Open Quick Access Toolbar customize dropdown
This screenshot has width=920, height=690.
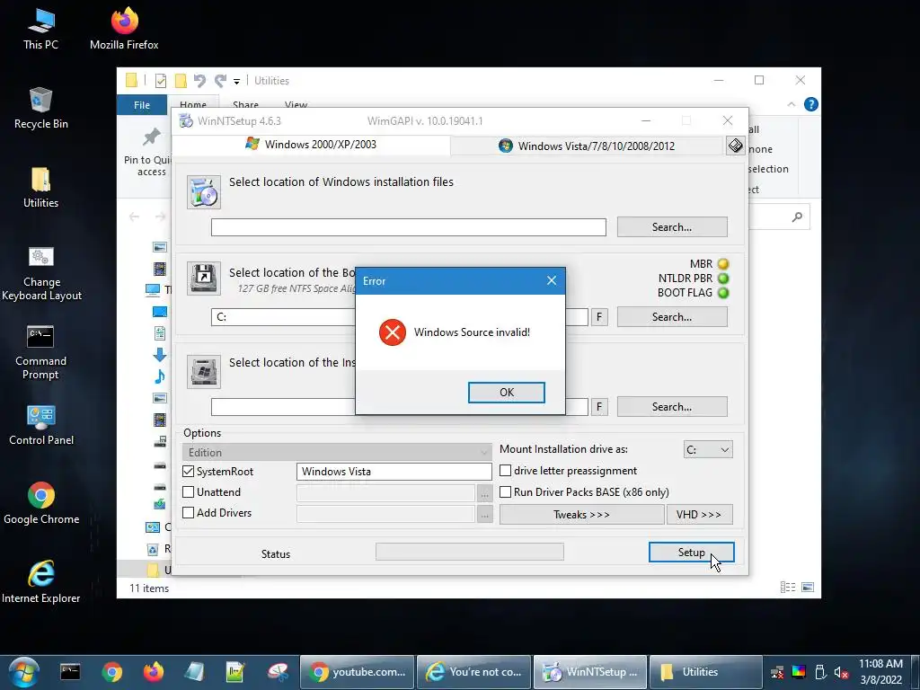pyautogui.click(x=236, y=81)
